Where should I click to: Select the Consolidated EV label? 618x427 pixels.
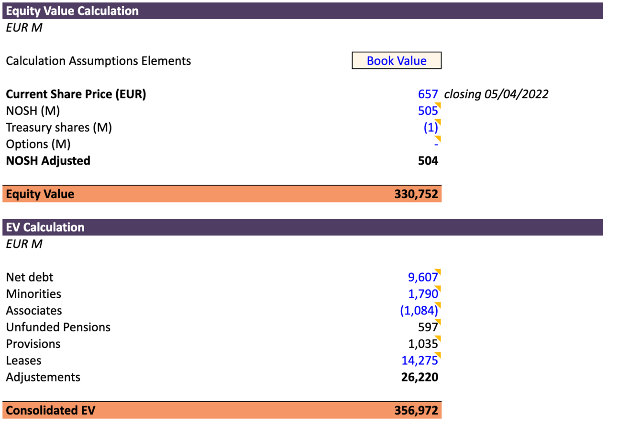coord(51,411)
